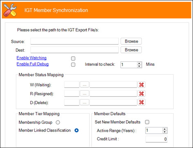Open lookup for R (Resigned) status
Viewport: 193px width, 148px height.
pos(85,94)
